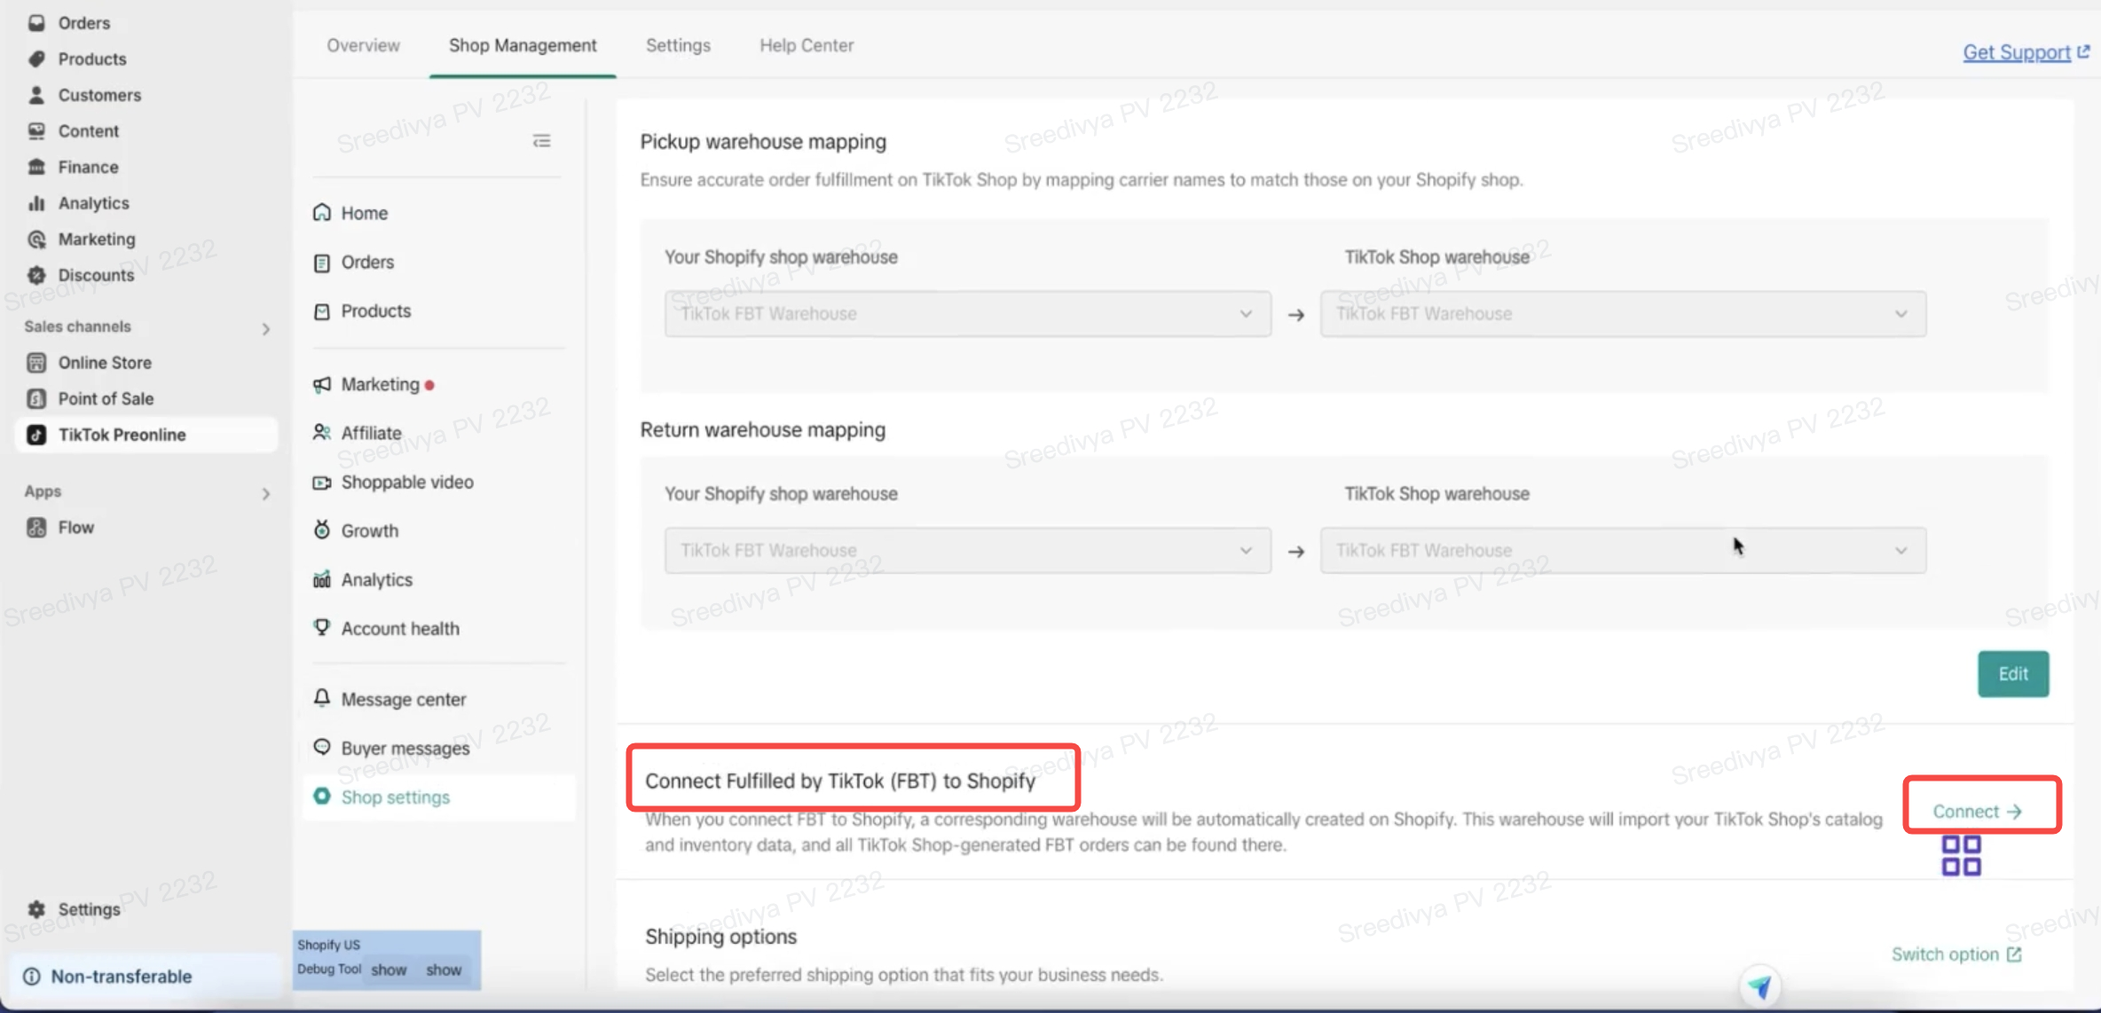This screenshot has height=1013, width=2101.
Task: Open Shoppable video from the sidebar
Action: (x=406, y=483)
